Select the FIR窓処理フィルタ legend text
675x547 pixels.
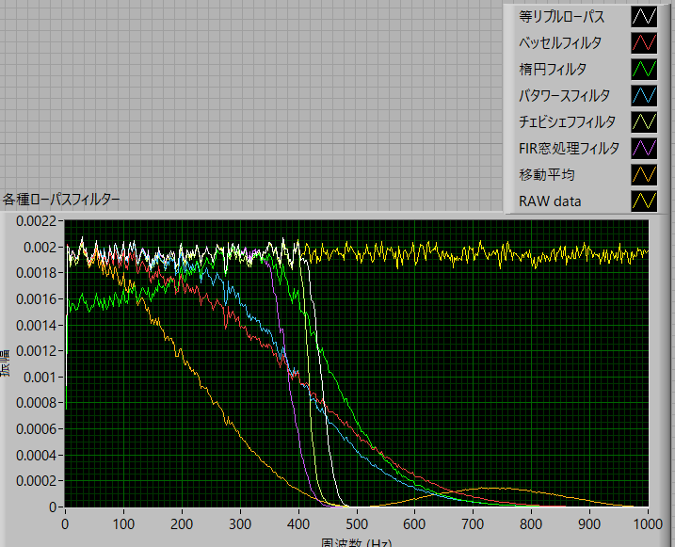569,149
